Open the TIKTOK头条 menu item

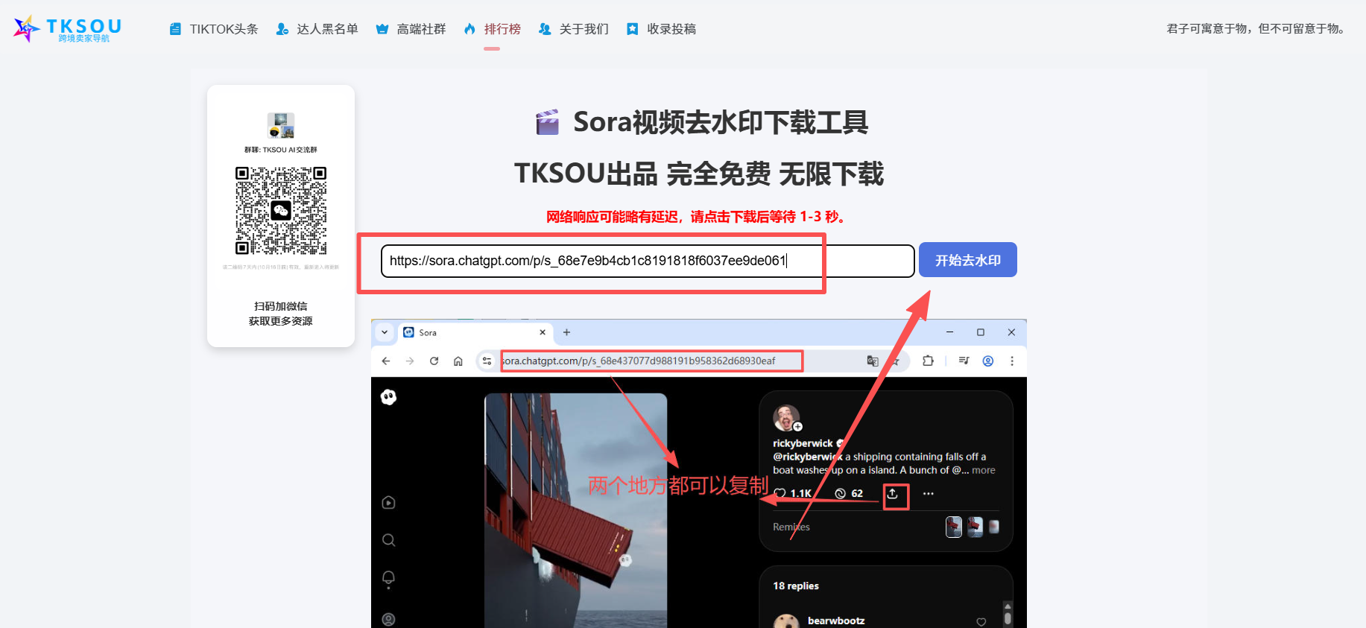[x=214, y=29]
